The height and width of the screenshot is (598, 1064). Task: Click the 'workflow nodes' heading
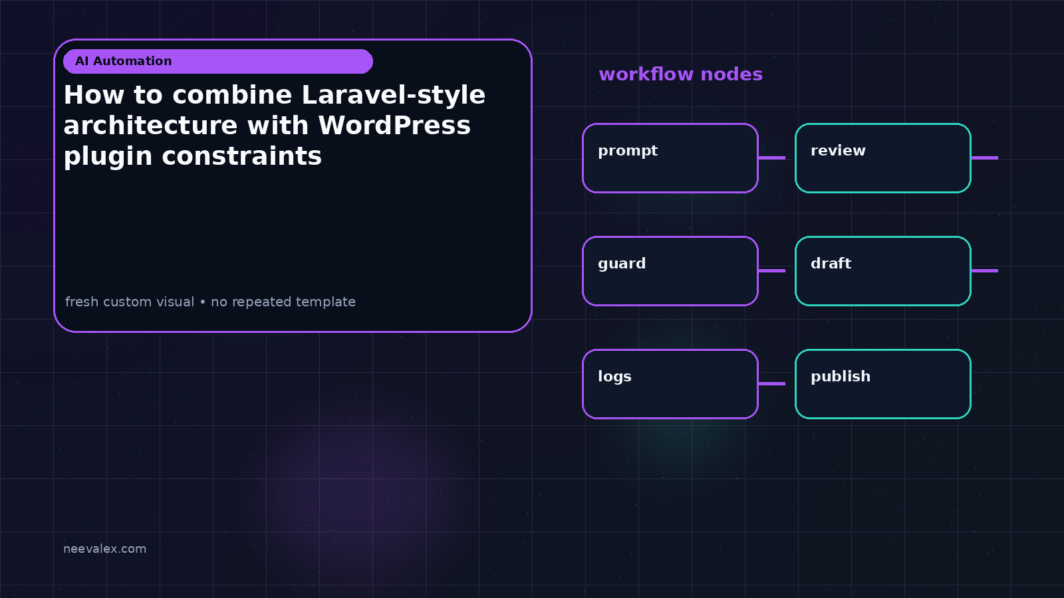[680, 74]
